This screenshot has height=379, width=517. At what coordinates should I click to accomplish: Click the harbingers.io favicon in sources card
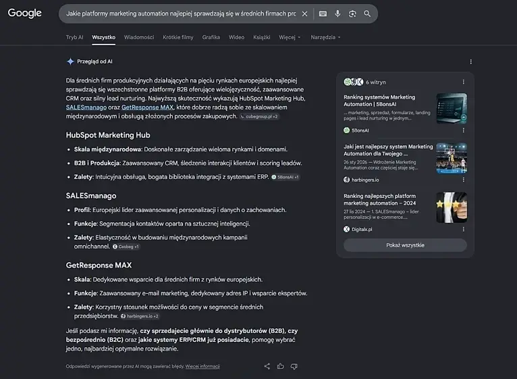[346, 180]
